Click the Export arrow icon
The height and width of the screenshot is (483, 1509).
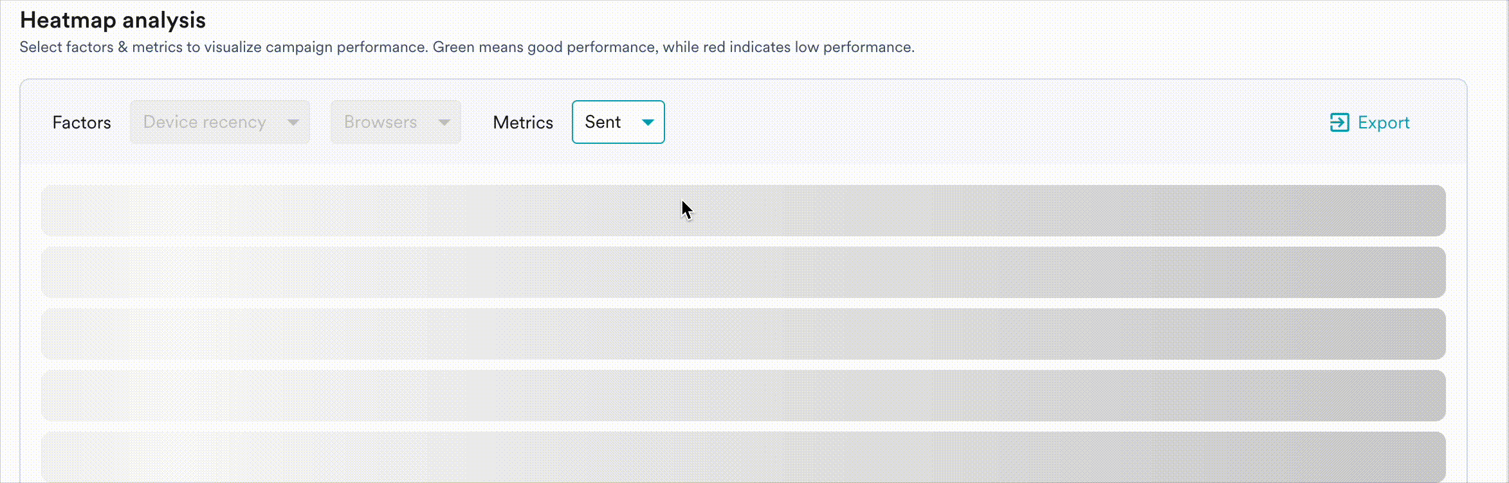click(x=1339, y=123)
